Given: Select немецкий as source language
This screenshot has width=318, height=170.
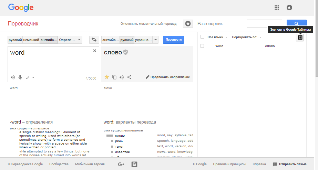Looking at the screenshot, I should 31,40.
